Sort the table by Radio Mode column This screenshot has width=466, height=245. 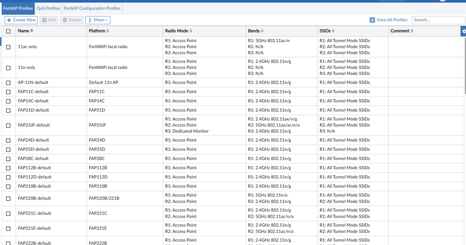click(178, 31)
